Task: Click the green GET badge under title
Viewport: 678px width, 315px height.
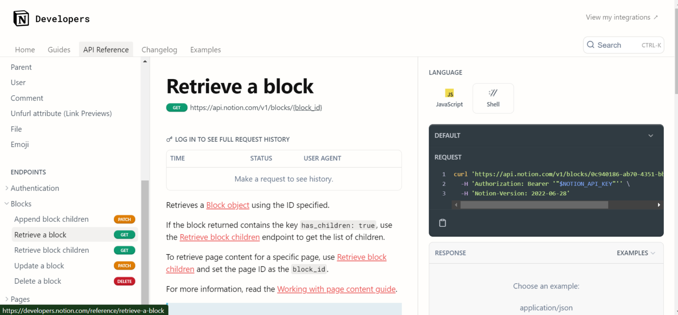Action: 177,108
